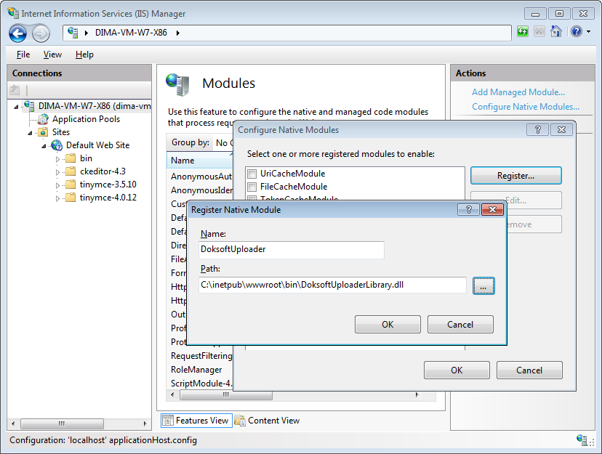602x454 pixels.
Task: Open the Help question mark icon
Action: (577, 32)
